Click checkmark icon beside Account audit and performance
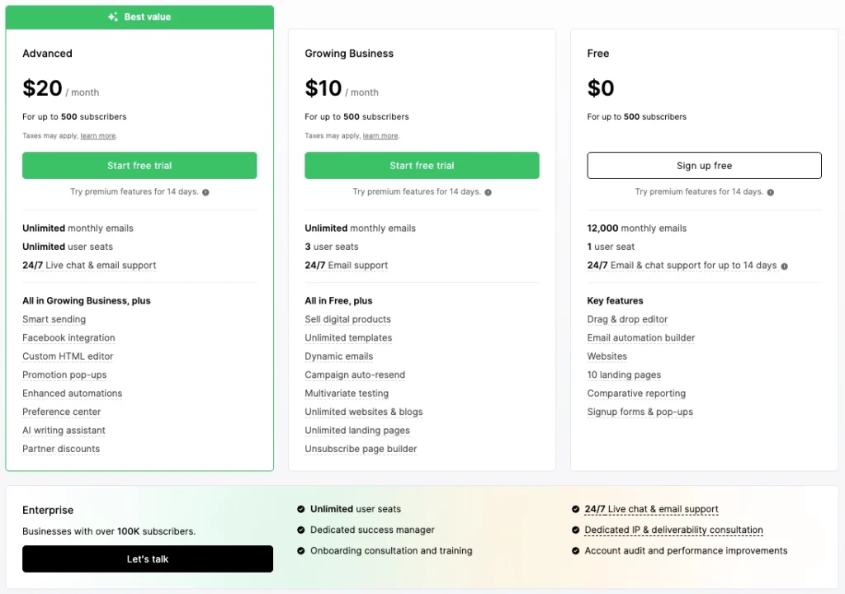Image resolution: width=845 pixels, height=594 pixels. pos(575,551)
